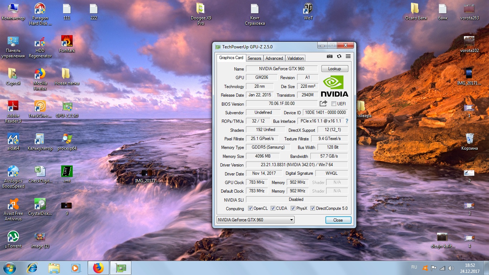The height and width of the screenshot is (275, 489).
Task: Refresh GPU-Z data with the refresh icon
Action: 339,56
